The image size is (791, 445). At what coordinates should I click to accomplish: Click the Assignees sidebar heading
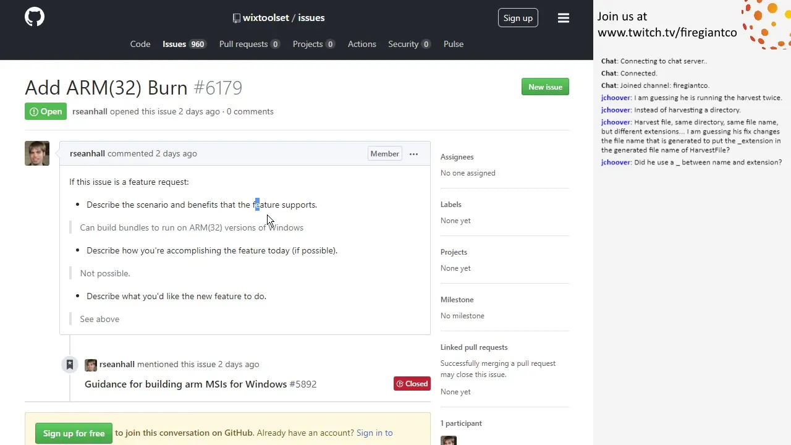(457, 157)
